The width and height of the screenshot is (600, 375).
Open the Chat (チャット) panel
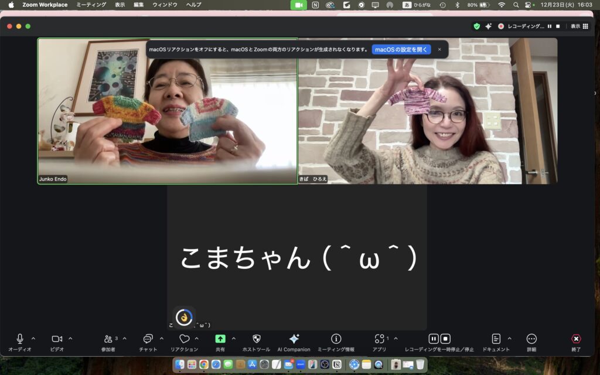[x=148, y=339]
